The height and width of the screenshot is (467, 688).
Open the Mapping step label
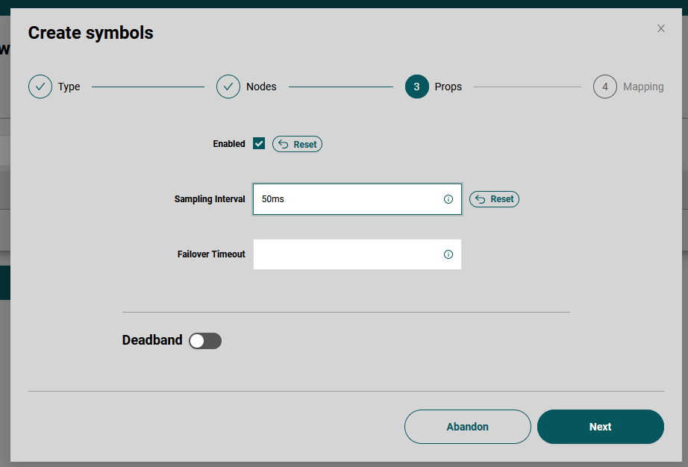pos(643,87)
